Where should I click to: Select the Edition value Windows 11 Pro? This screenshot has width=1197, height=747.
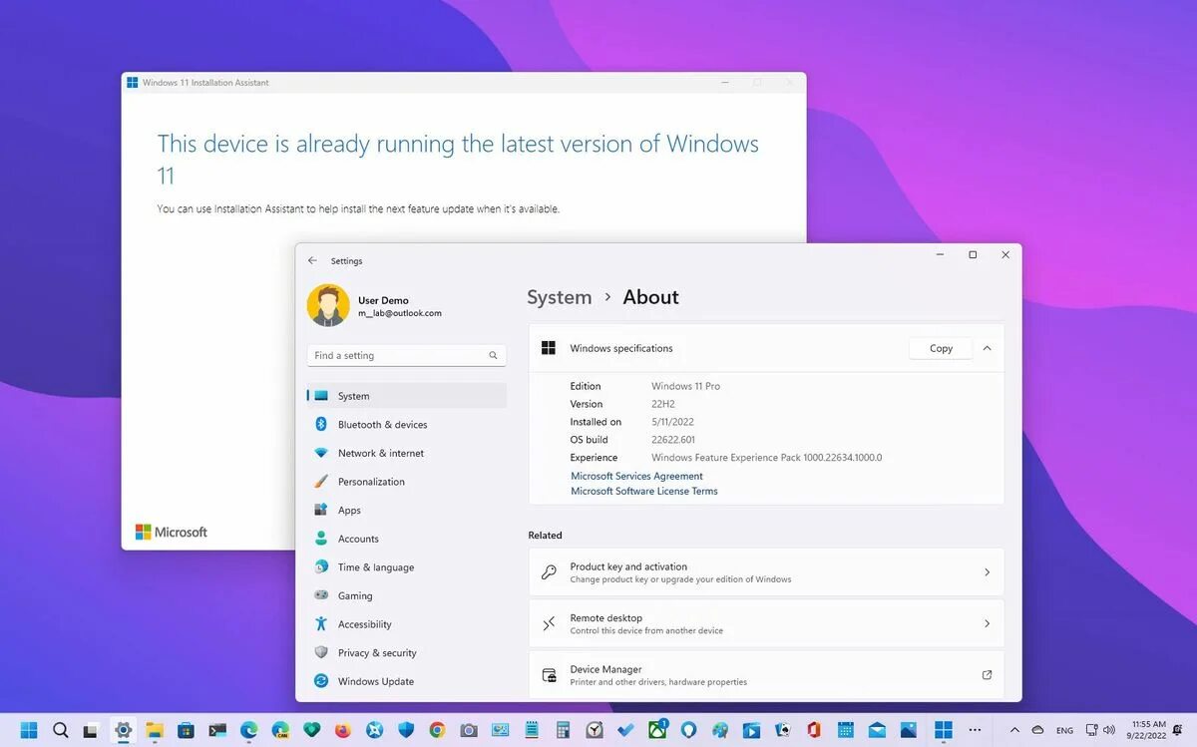685,386
